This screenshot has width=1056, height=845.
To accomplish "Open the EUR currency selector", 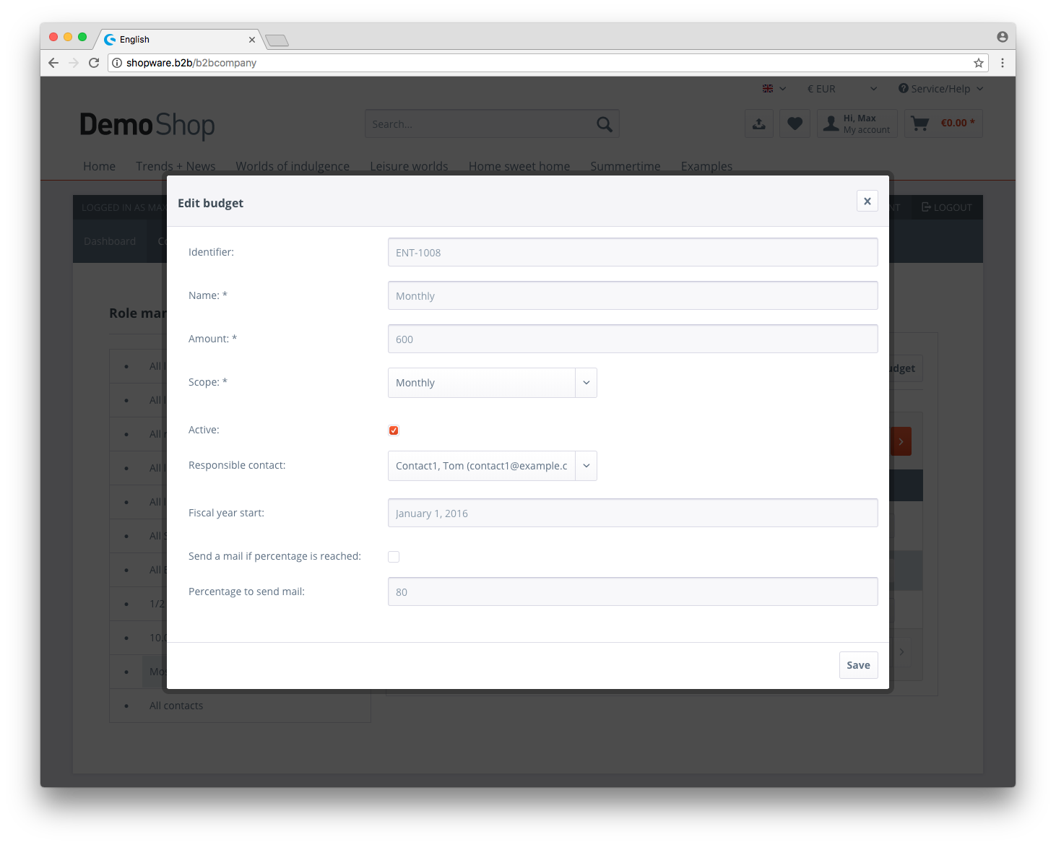I will tap(841, 89).
